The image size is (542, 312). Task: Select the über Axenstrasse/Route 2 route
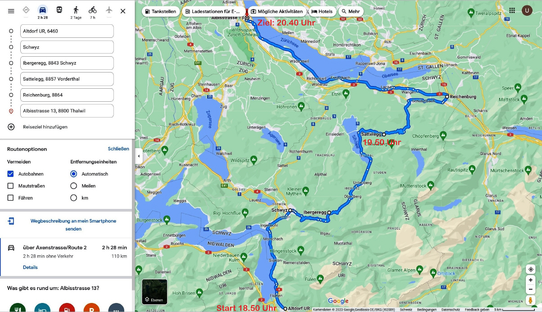point(67,257)
